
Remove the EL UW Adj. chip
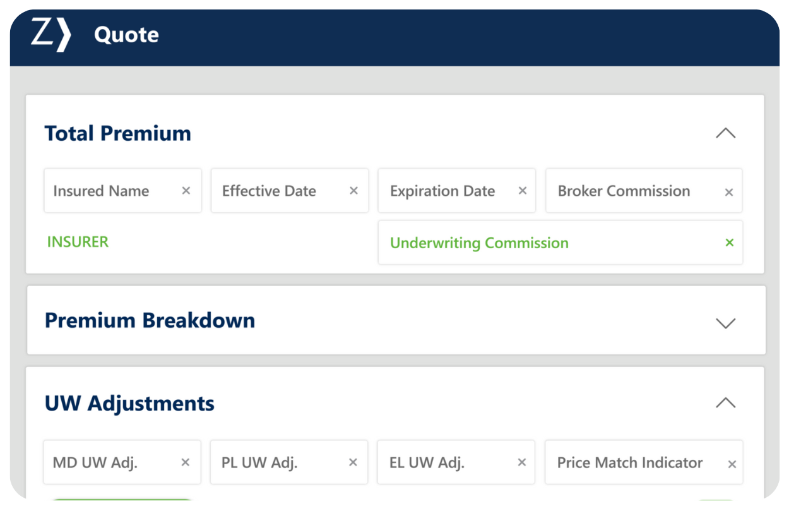[522, 462]
